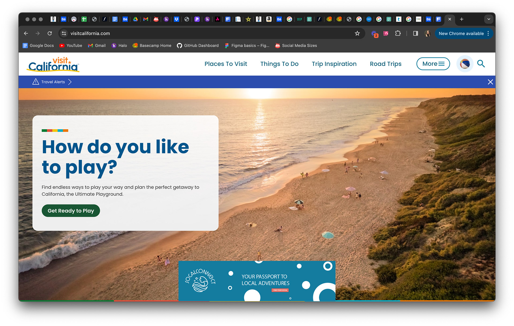This screenshot has width=514, height=326.
Task: Open the Chrome side panel icon
Action: pyautogui.click(x=415, y=33)
